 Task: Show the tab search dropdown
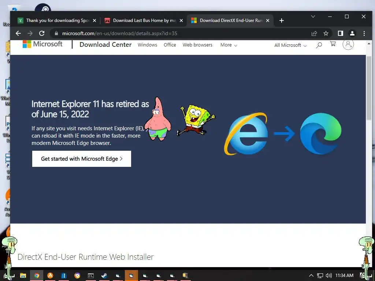(x=313, y=16)
